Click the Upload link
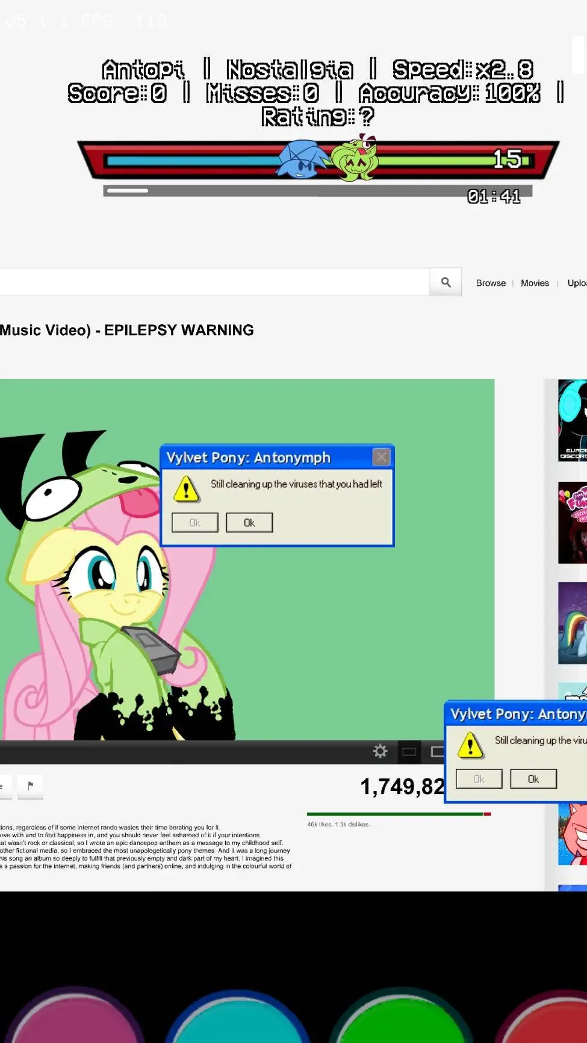 [x=576, y=283]
